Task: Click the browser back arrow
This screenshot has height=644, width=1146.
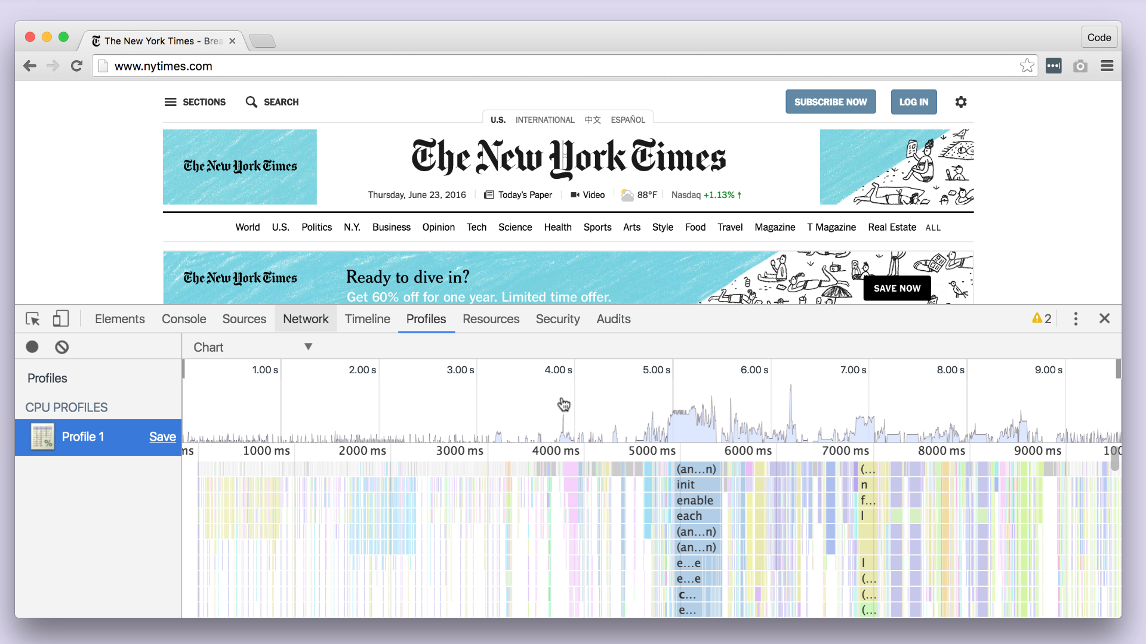Action: pyautogui.click(x=30, y=66)
